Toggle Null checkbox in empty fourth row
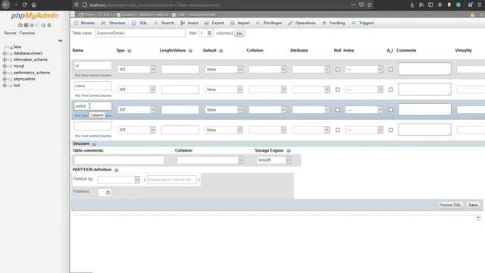485x273 pixels. pyautogui.click(x=337, y=130)
